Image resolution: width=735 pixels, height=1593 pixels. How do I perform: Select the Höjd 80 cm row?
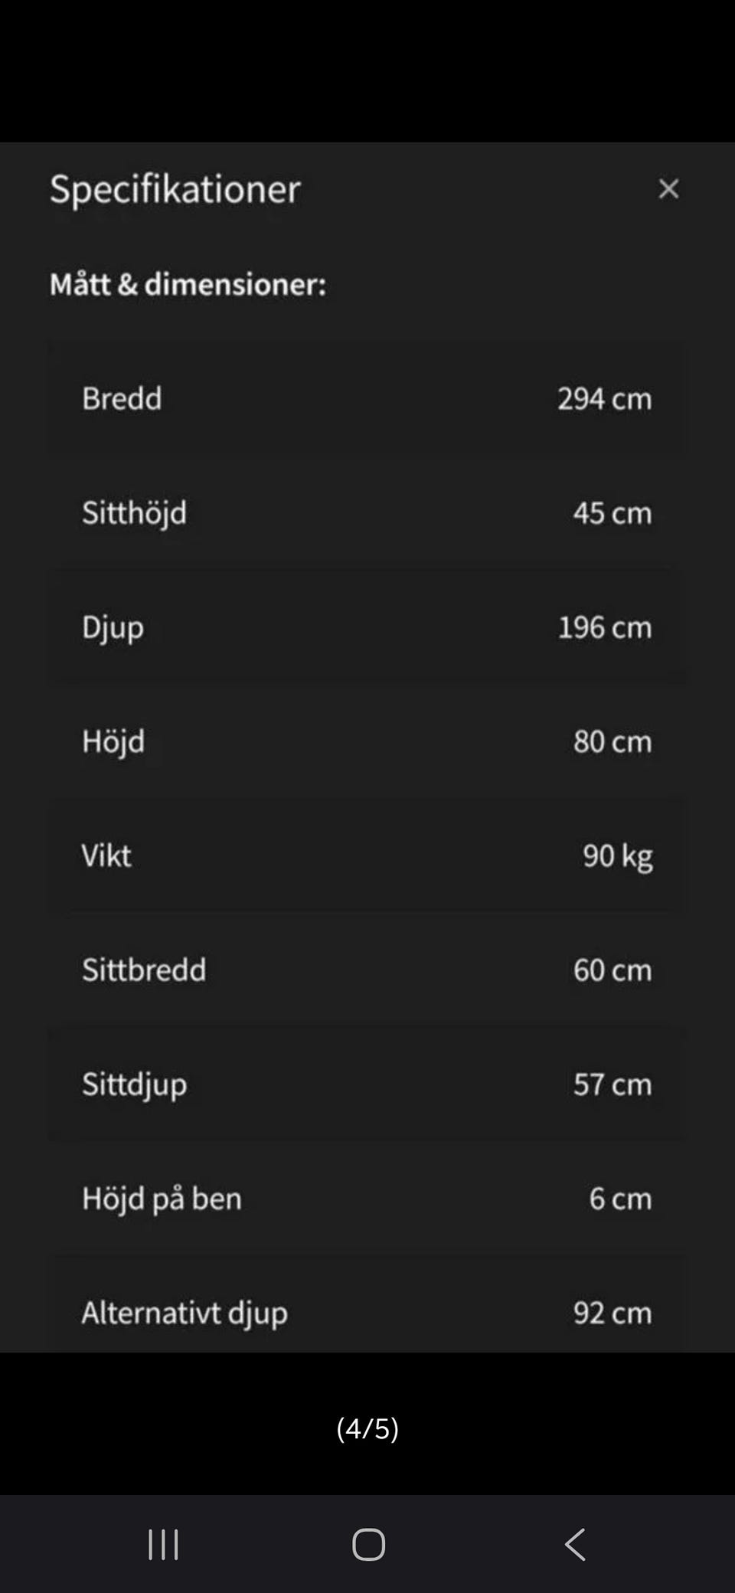[367, 741]
